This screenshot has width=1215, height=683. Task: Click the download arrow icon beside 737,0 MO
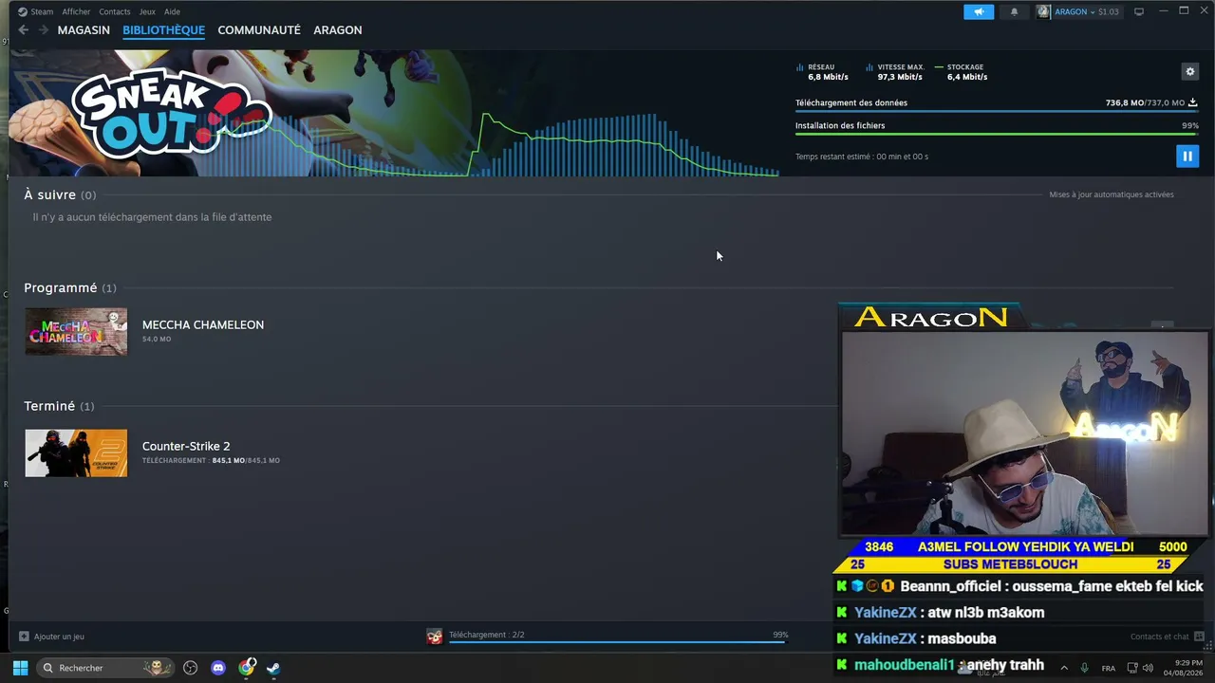(x=1193, y=102)
